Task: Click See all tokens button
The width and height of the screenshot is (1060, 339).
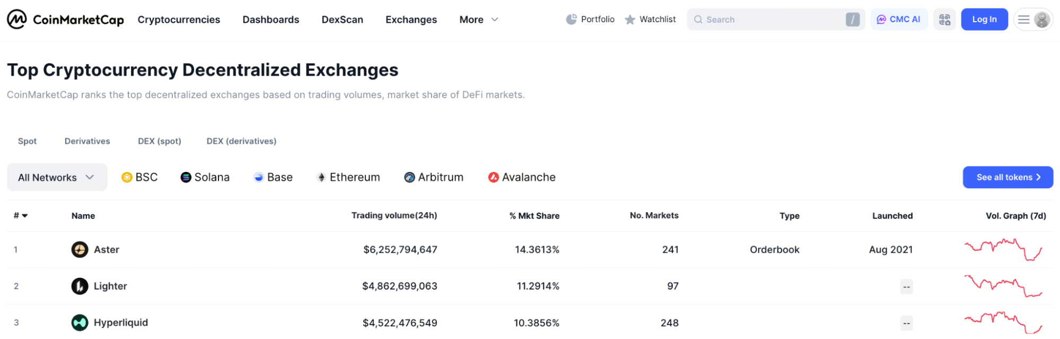Action: pyautogui.click(x=1008, y=177)
